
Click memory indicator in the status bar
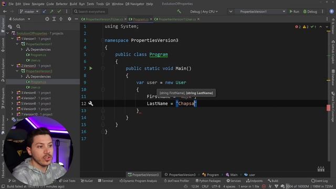[309, 186]
